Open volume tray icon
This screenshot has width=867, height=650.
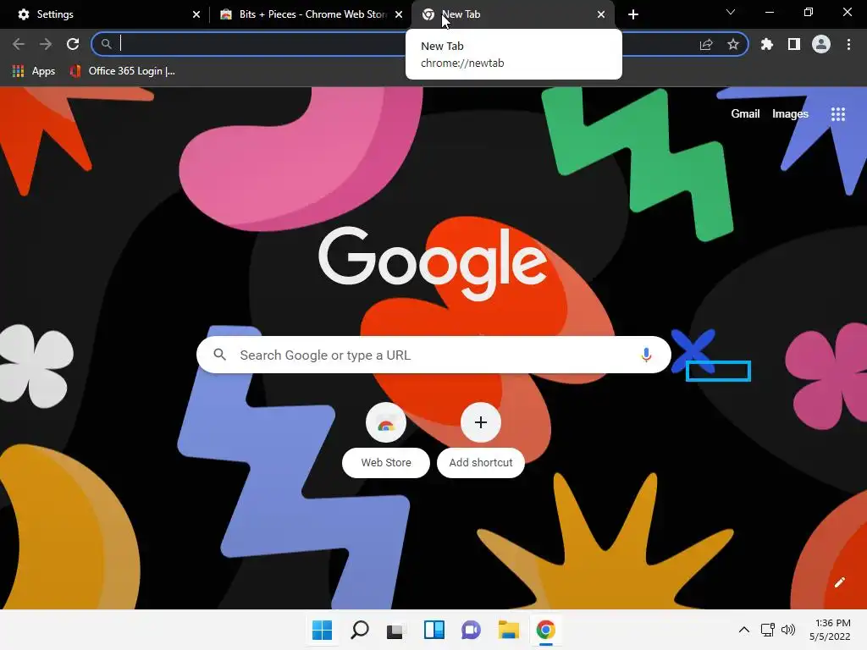pos(788,630)
